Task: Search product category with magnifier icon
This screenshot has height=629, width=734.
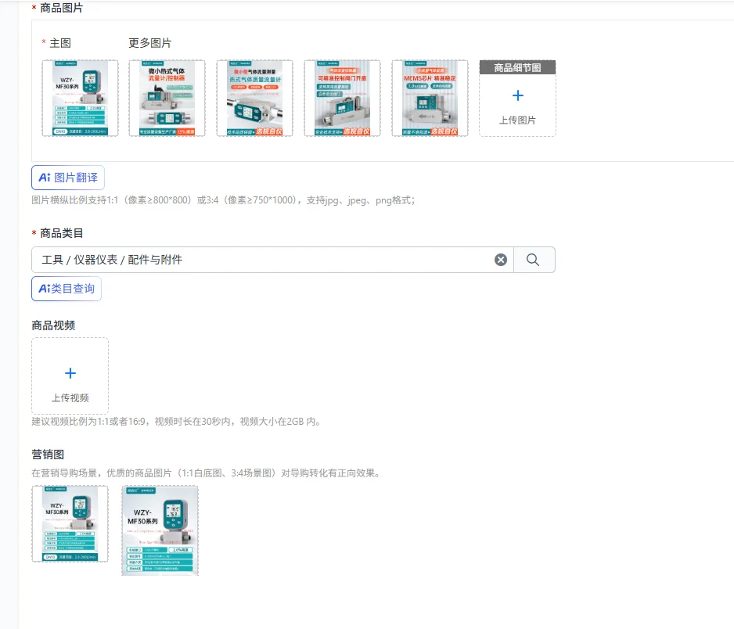Action: 533,260
